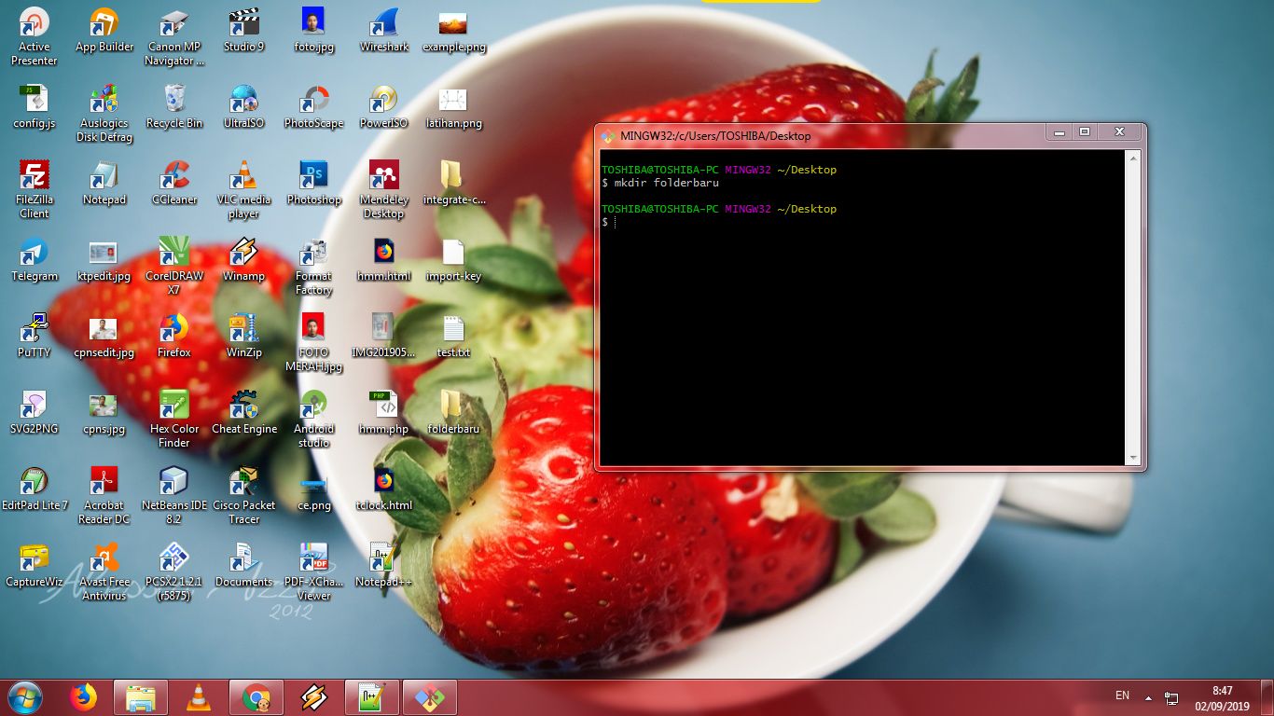Click the CorelDRAW X7 desktop icon

tap(174, 267)
